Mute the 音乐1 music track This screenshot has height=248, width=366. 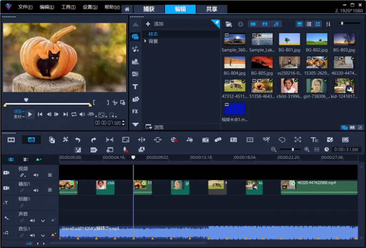pyautogui.click(x=32, y=236)
